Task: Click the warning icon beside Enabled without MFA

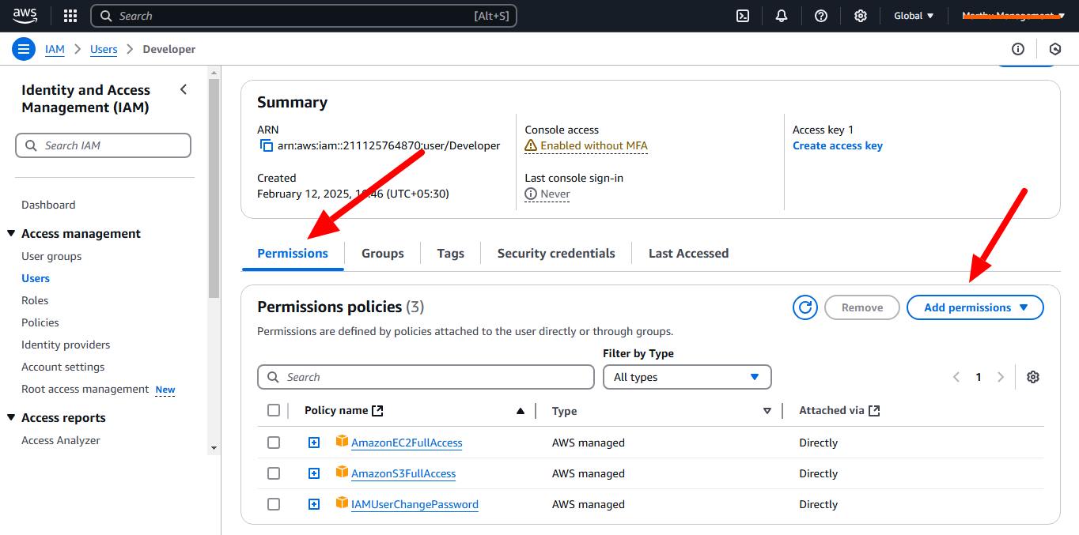Action: (x=532, y=145)
